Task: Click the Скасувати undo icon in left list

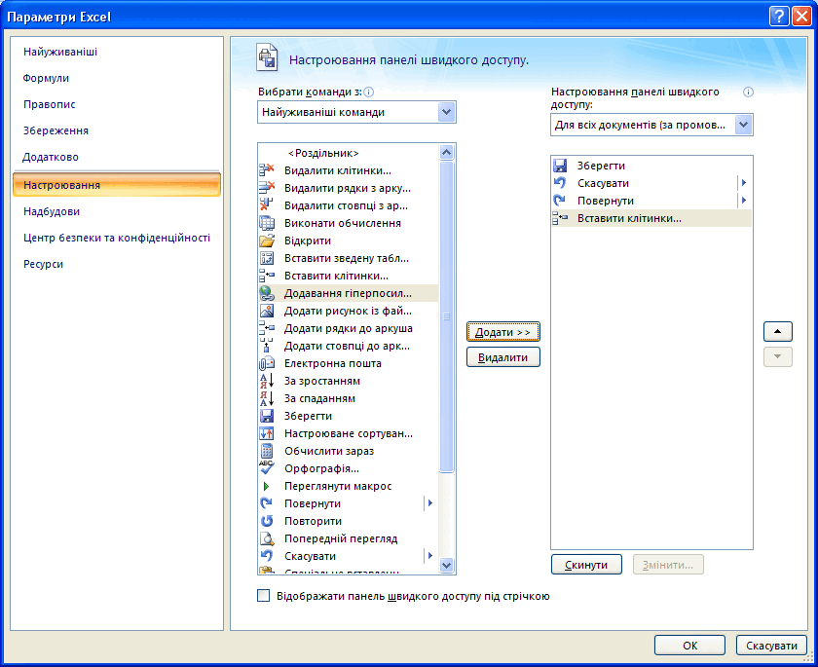Action: point(267,555)
